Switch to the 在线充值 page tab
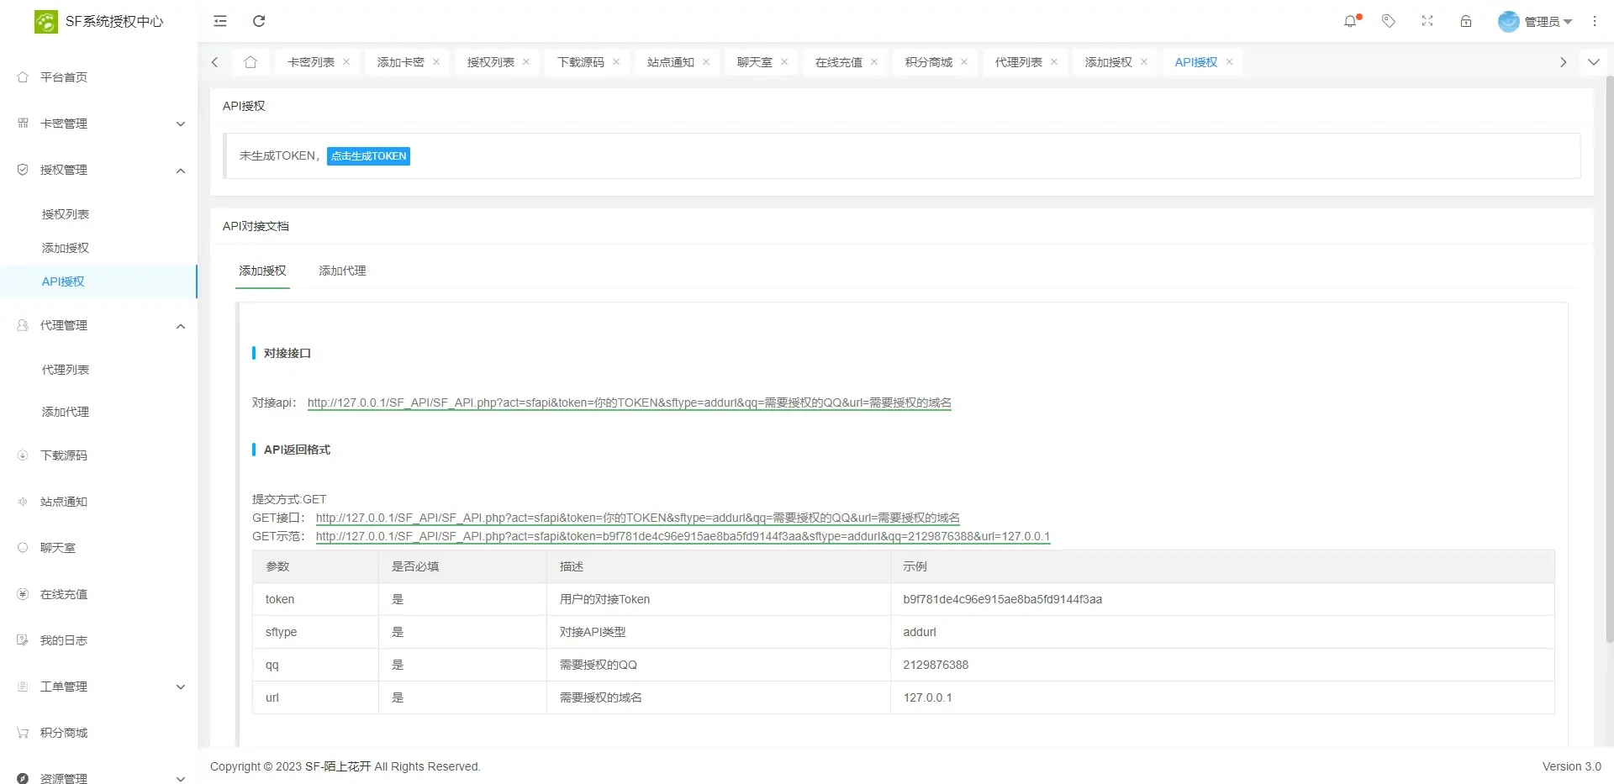Viewport: 1614px width, 784px height. click(x=838, y=62)
